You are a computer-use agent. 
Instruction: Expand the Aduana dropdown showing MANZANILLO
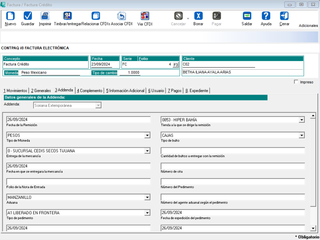pos(147,197)
